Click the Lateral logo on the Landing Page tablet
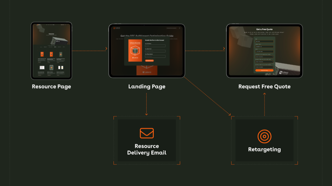The width and height of the screenshot is (332, 186). tap(117, 28)
